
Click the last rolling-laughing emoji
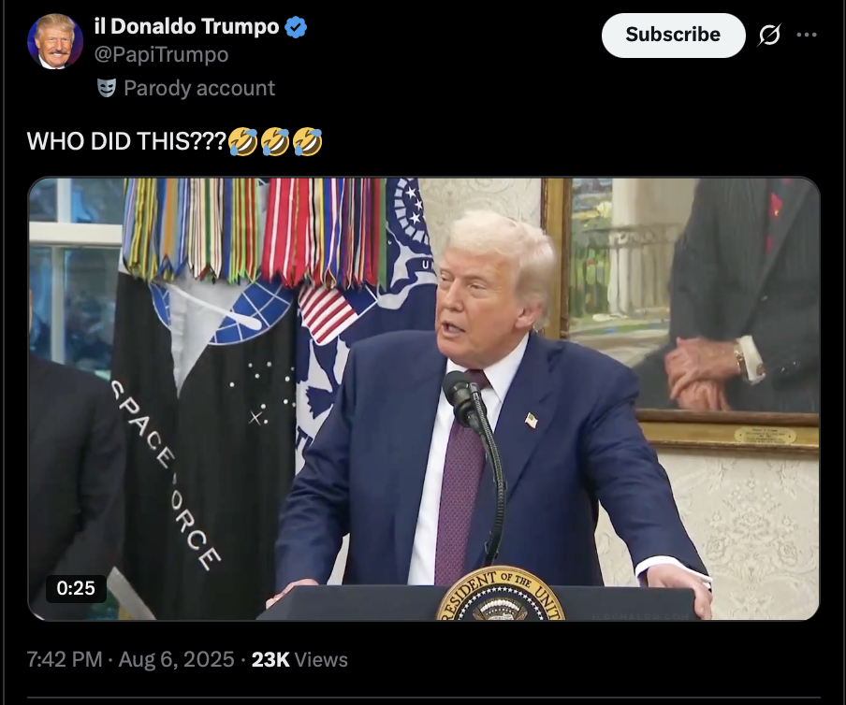[x=308, y=142]
